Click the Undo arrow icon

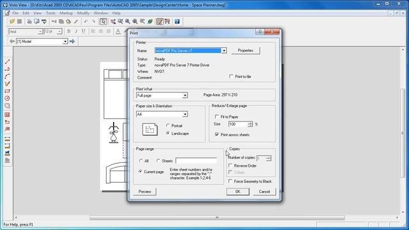coord(86,21)
